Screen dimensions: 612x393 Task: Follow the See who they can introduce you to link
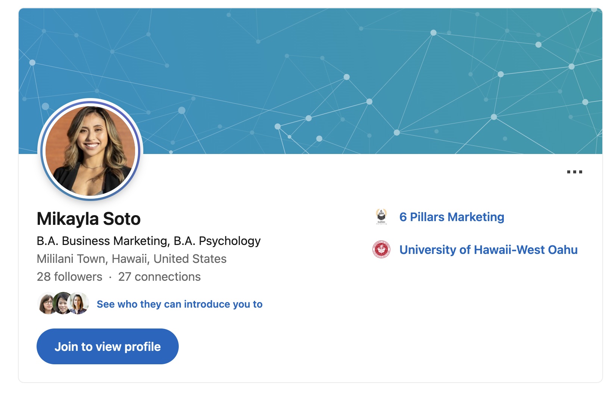[179, 304]
